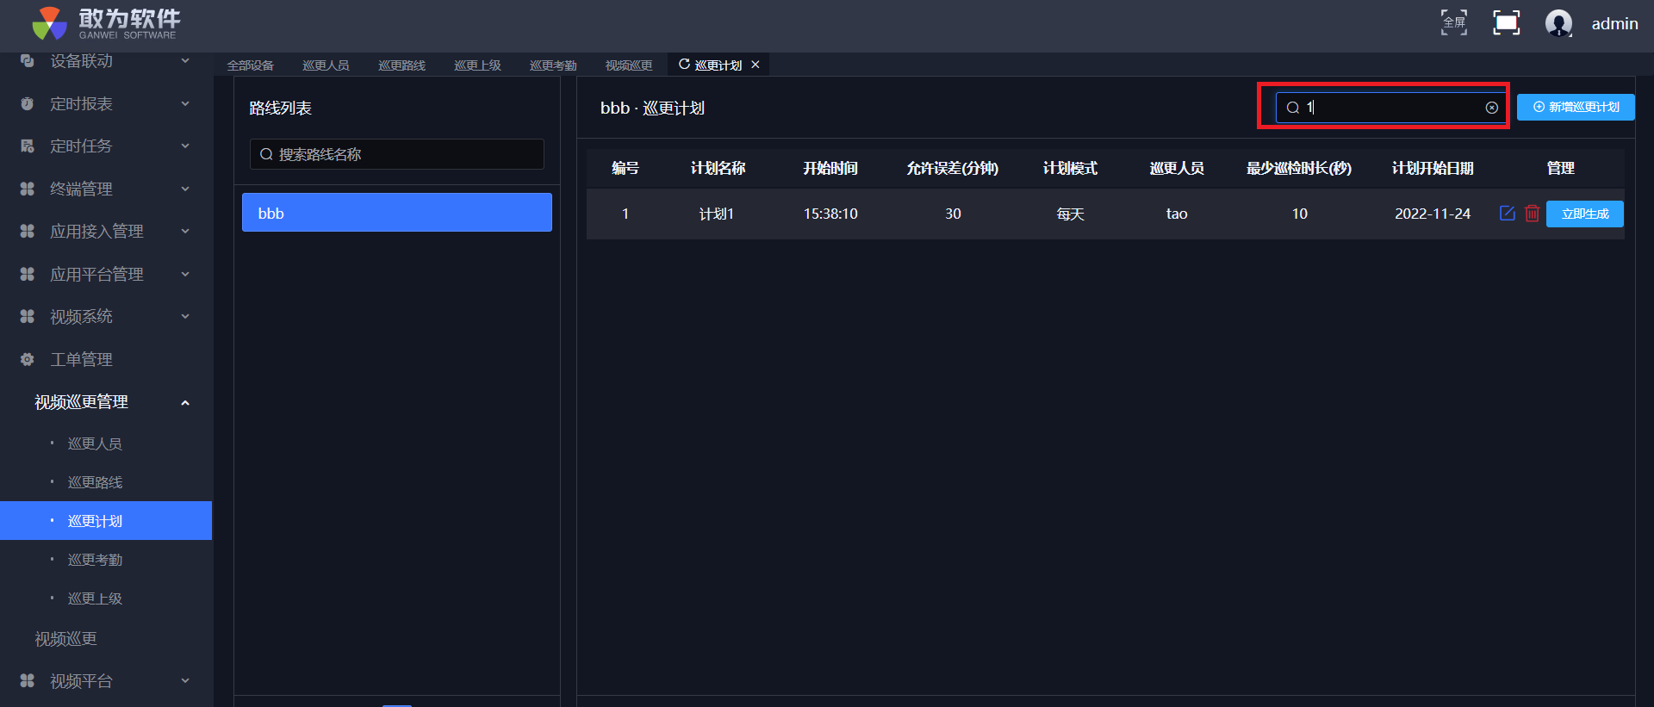Click the refresh icon on 巡更计划 tab
This screenshot has height=707, width=1654.
pyautogui.click(x=684, y=65)
